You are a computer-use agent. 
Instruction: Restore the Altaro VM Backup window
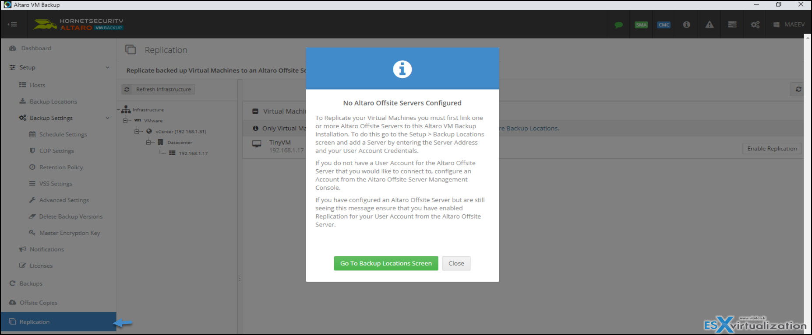[778, 4]
